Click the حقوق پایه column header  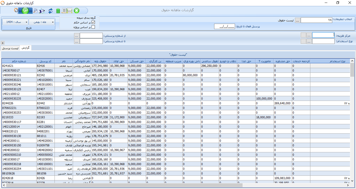(100, 61)
